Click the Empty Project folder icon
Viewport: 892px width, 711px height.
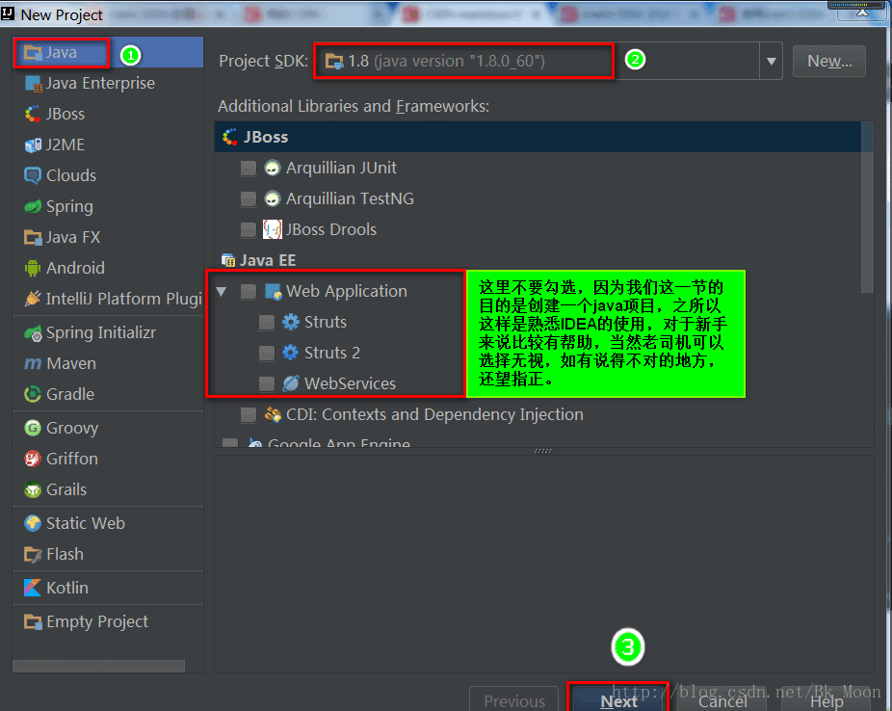(33, 621)
